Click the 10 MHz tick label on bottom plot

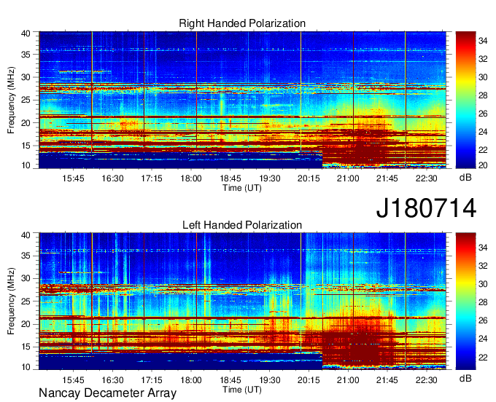pos(26,367)
